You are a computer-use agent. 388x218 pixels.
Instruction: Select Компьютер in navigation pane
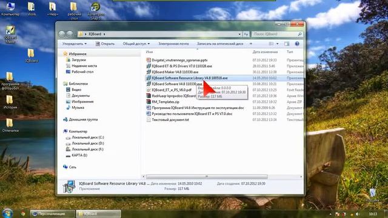[78, 131]
